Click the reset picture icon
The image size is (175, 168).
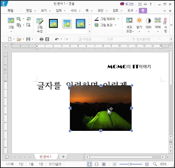[x=28, y=19]
